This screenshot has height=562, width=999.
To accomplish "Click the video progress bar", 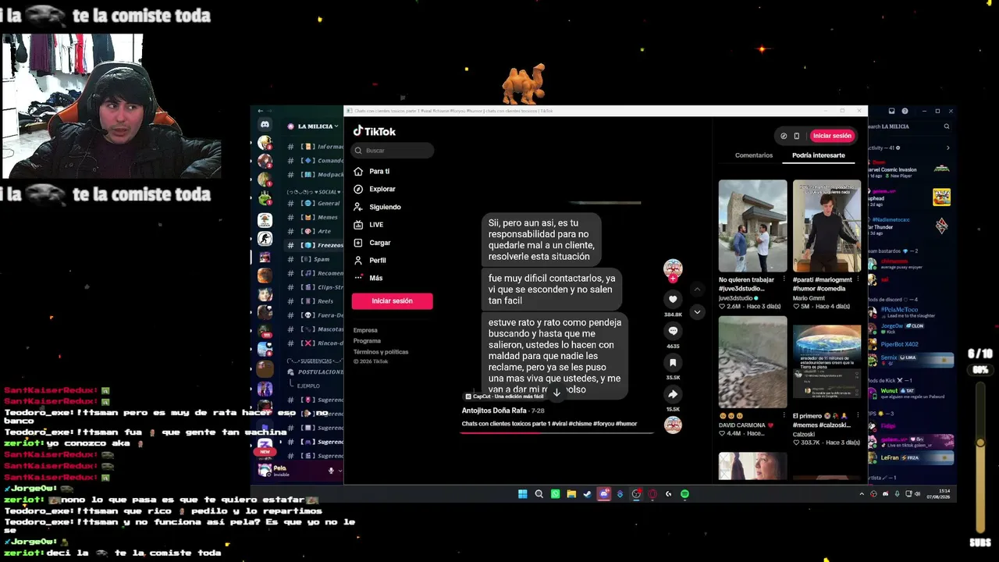I will (x=556, y=432).
